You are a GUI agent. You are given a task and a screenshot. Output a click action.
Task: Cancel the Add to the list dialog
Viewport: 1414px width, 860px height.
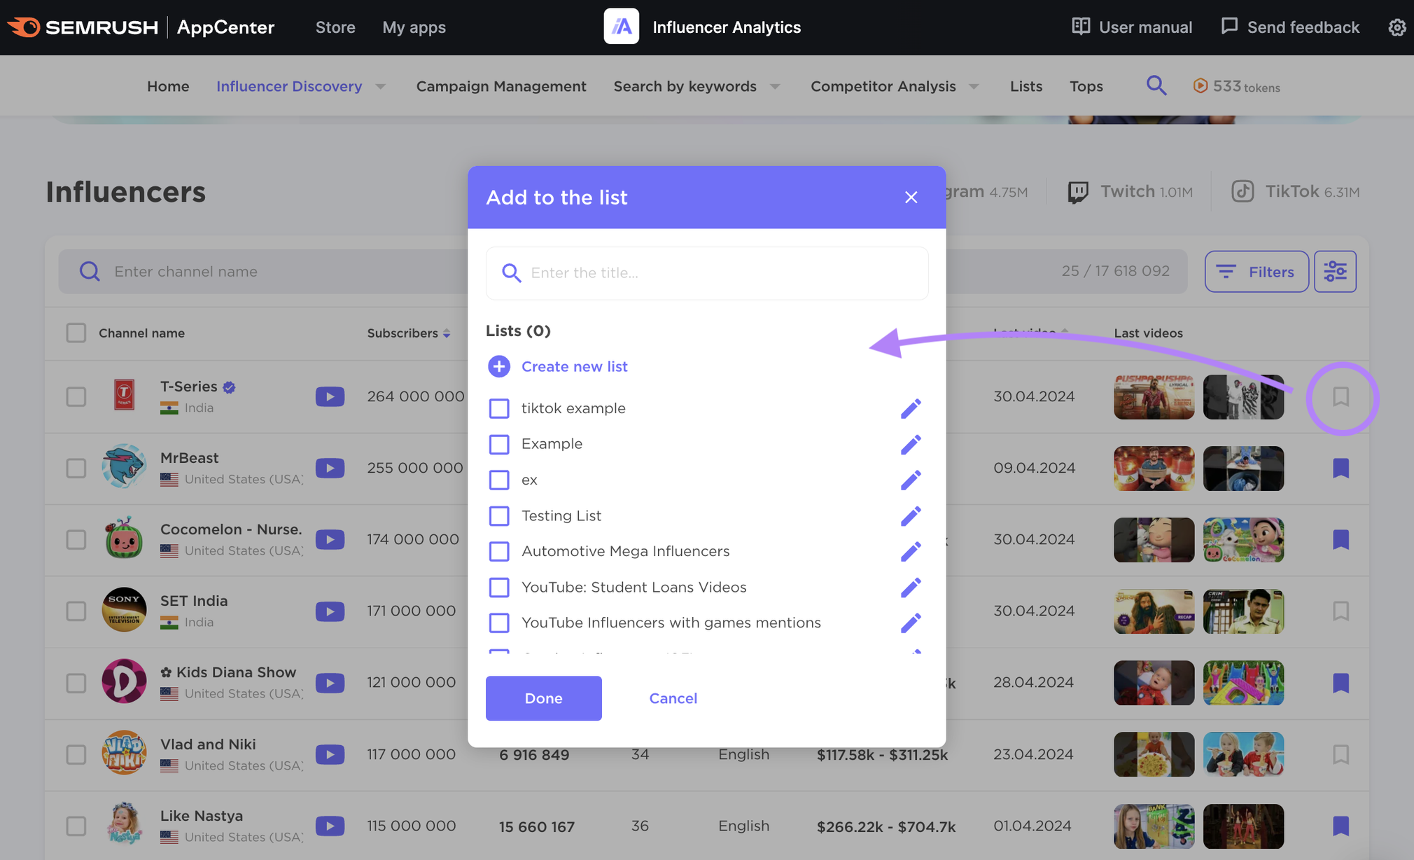coord(673,698)
